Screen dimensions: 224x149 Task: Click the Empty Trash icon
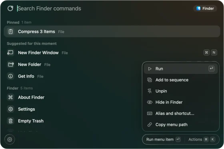tap(10, 121)
